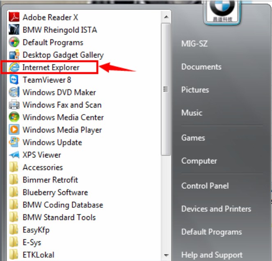The width and height of the screenshot is (272, 261).
Task: Select the "Windows Fax and Scan" label
Action: coord(62,105)
